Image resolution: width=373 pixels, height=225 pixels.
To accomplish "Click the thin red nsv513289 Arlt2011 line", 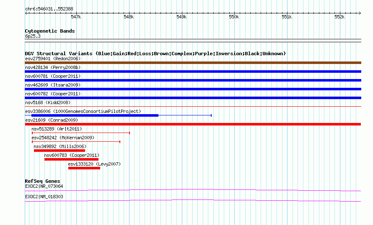I will [81, 133].
